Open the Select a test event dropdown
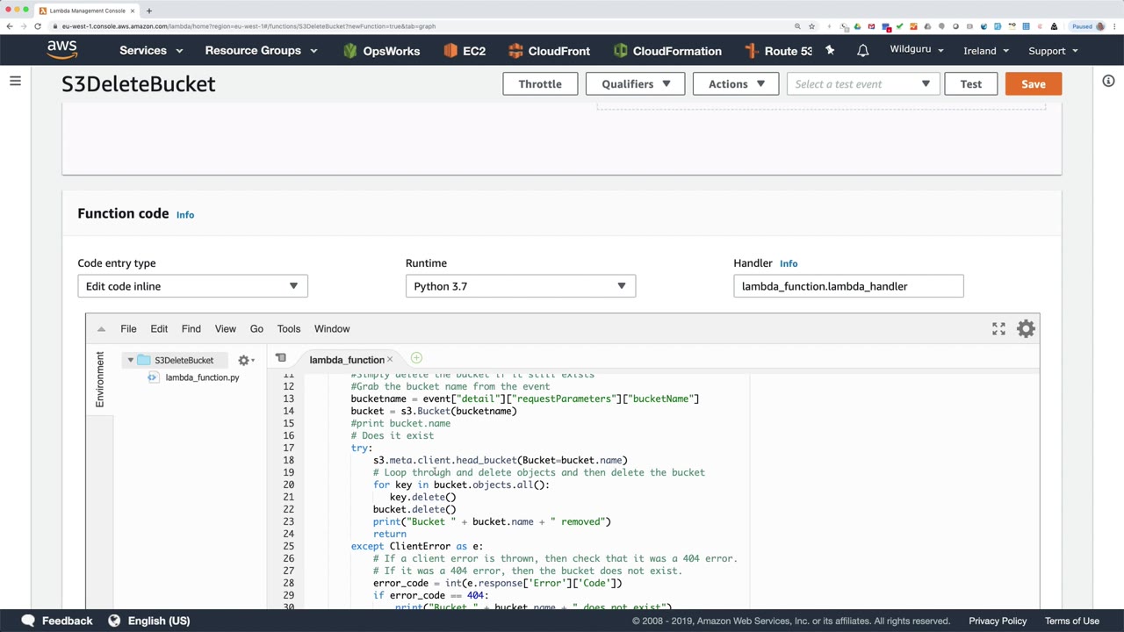The width and height of the screenshot is (1124, 632). tap(861, 84)
